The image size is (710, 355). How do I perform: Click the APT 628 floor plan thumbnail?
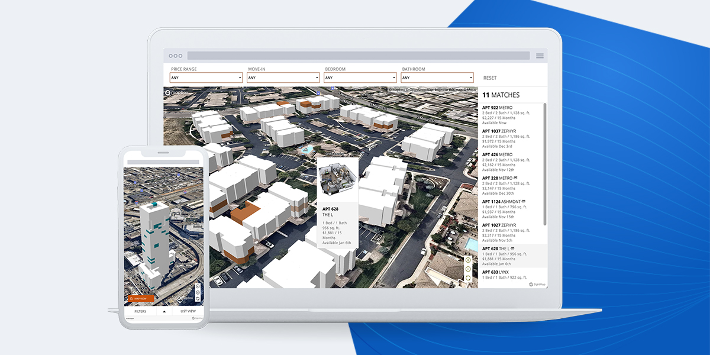(337, 179)
